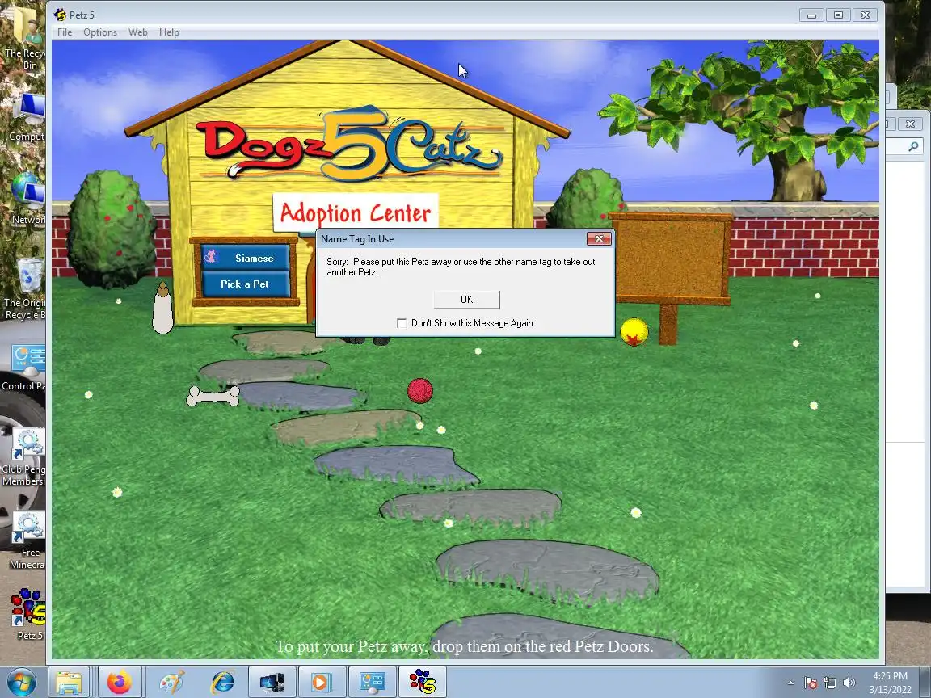
Task: Click the pink cat icon beside Siamese
Action: (x=210, y=257)
